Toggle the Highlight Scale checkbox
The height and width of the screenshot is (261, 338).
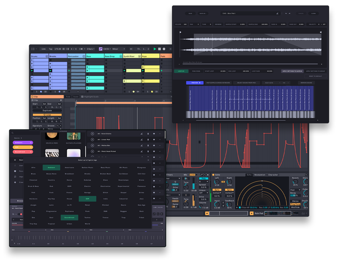click(83, 97)
